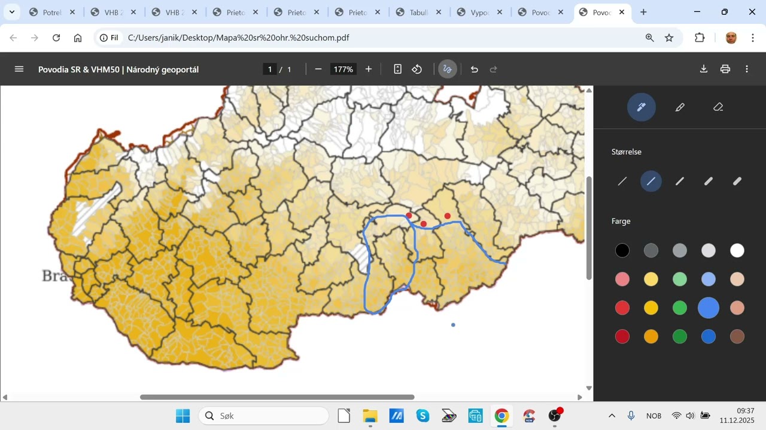Click the scroll right arrow
766x430 pixels.
click(x=579, y=397)
